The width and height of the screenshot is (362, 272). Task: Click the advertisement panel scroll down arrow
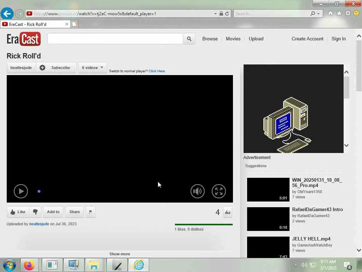pyautogui.click(x=346, y=145)
